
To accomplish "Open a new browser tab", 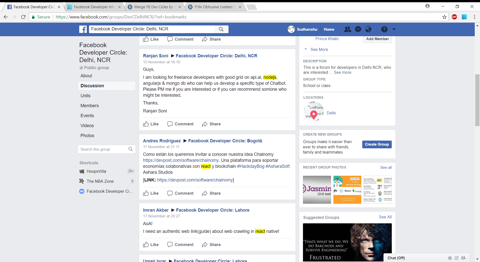I will [x=251, y=7].
